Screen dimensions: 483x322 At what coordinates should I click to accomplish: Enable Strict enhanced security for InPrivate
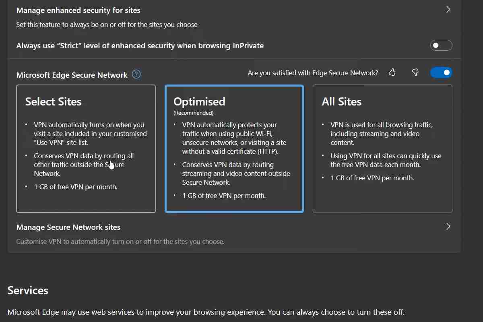point(441,45)
